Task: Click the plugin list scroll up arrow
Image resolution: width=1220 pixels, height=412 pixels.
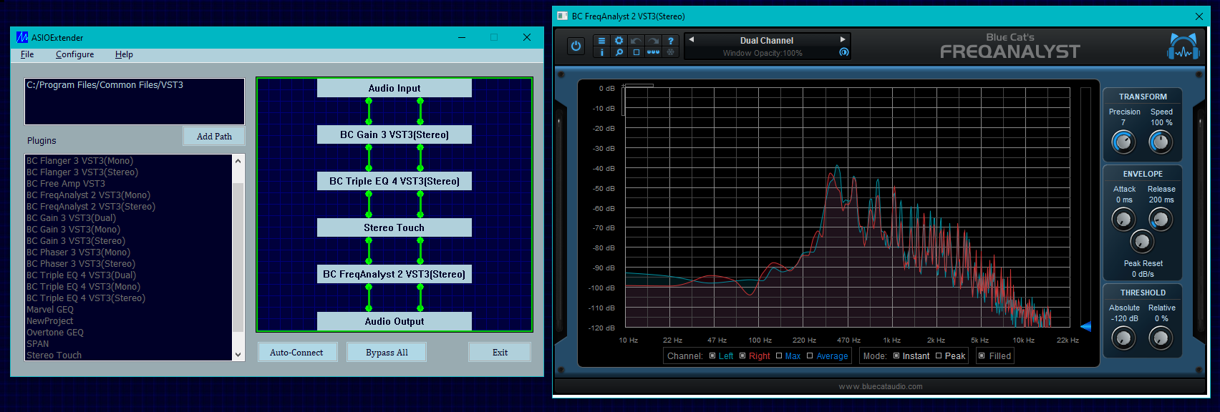Action: 238,161
